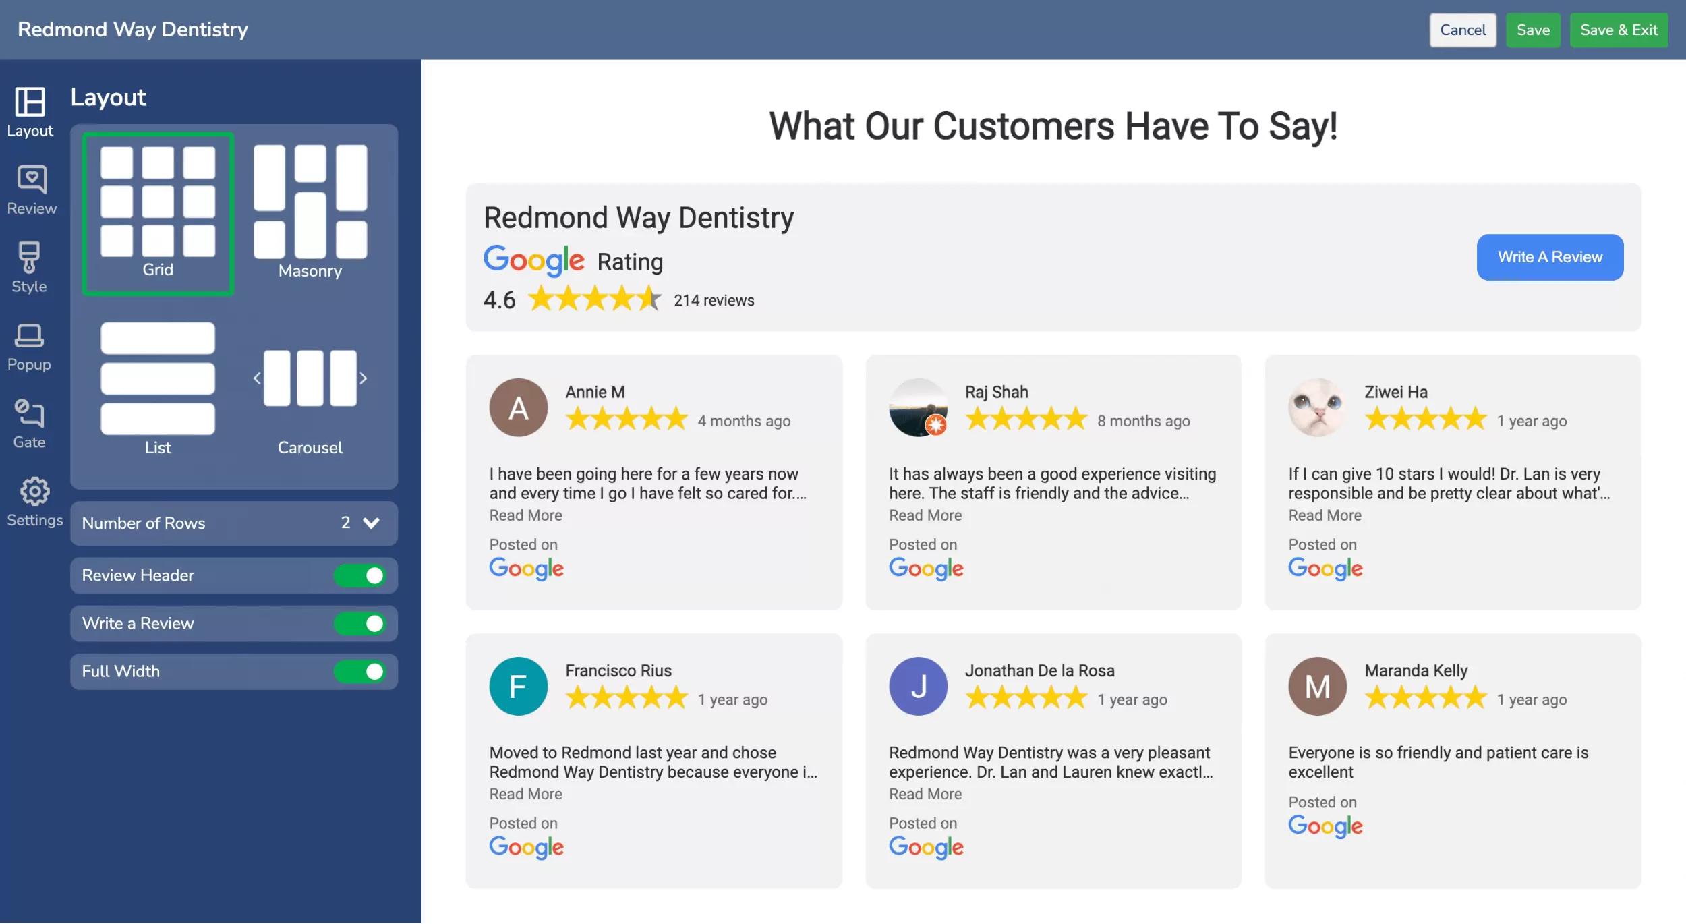Select the Grid layout option
The width and height of the screenshot is (1686, 924).
[158, 213]
